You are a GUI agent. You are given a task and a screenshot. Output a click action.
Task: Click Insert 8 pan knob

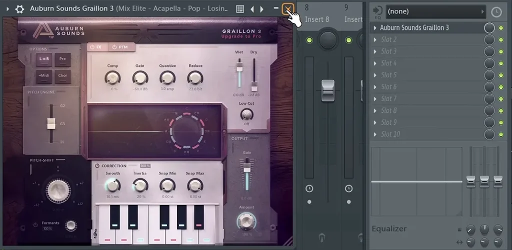point(328,40)
